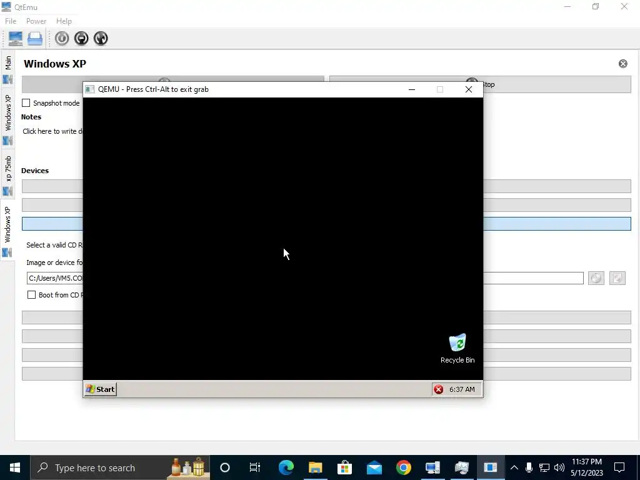Click the QEMU title bar icon
The image size is (640, 480).
pos(90,89)
